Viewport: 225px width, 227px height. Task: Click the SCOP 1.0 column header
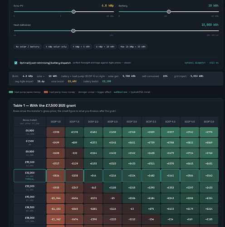tap(56, 122)
